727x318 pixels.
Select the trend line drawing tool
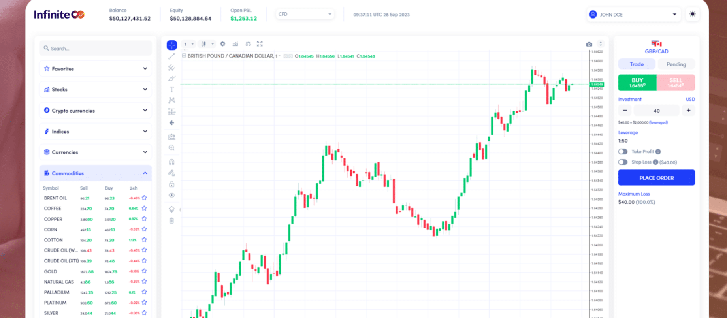pyautogui.click(x=171, y=56)
